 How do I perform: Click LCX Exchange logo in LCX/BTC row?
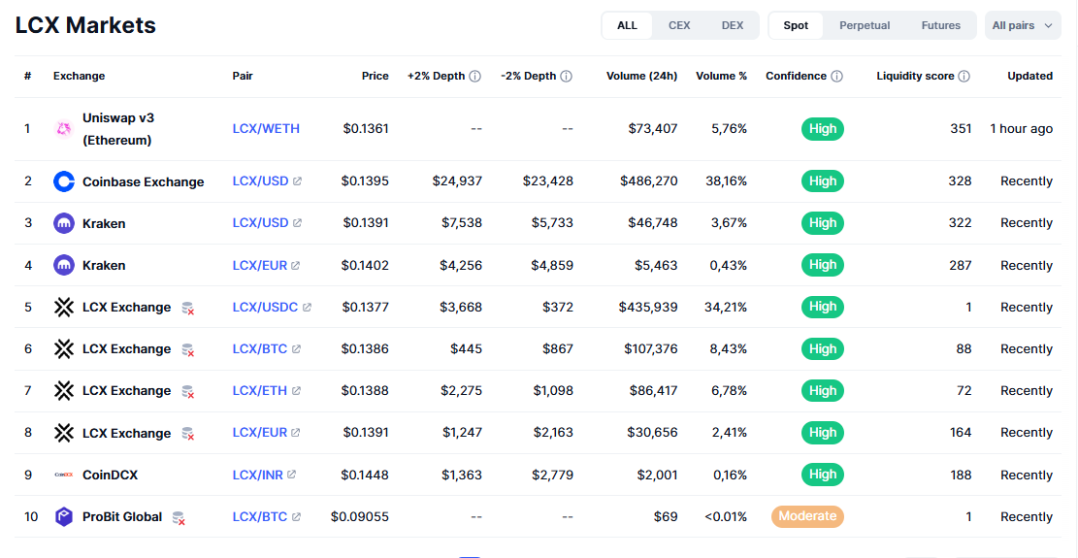click(x=64, y=349)
